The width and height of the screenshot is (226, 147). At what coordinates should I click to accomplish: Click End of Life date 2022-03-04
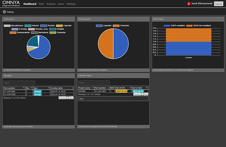pos(121,91)
